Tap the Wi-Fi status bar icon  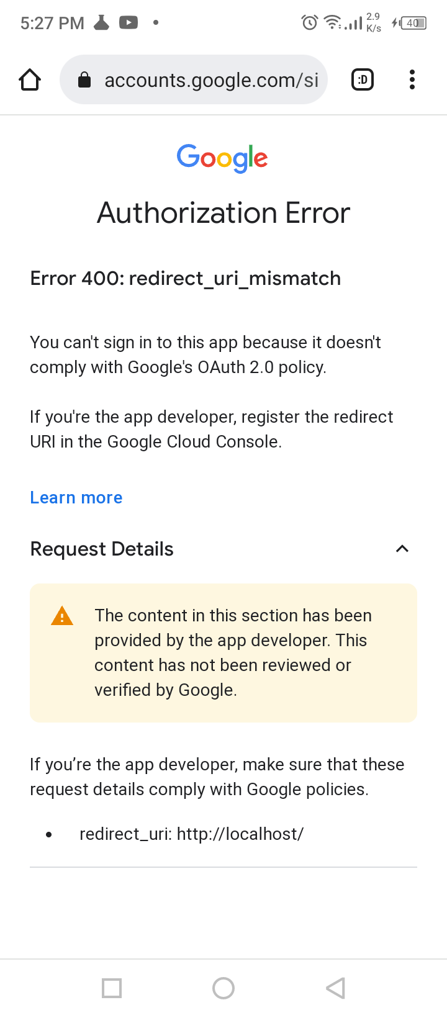coord(332,22)
